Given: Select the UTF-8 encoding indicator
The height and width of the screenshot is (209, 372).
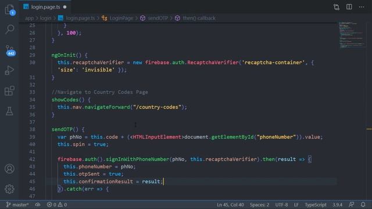Looking at the screenshot, I should click(281, 205).
